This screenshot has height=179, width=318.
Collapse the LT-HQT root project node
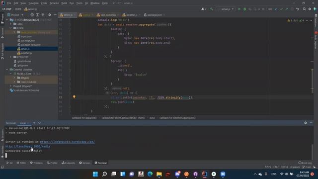point(7,20)
